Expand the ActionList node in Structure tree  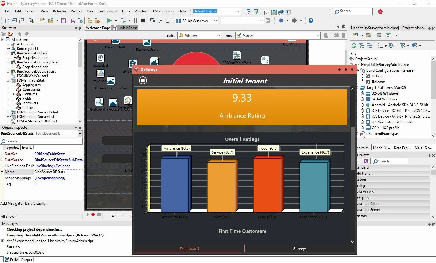coord(8,44)
